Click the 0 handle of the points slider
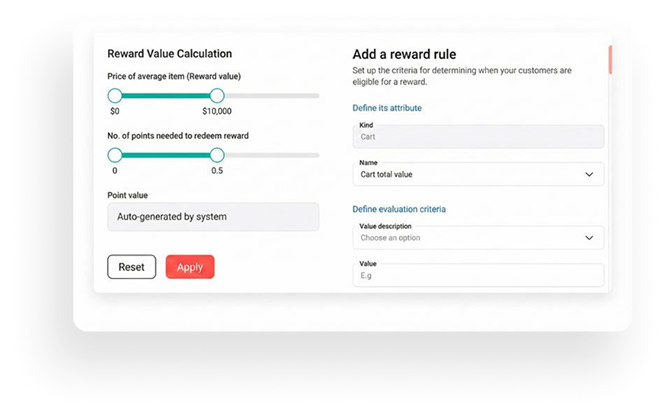Screen dimensions: 669x417 (x=115, y=155)
